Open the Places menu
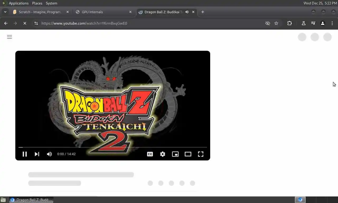 coord(37,3)
